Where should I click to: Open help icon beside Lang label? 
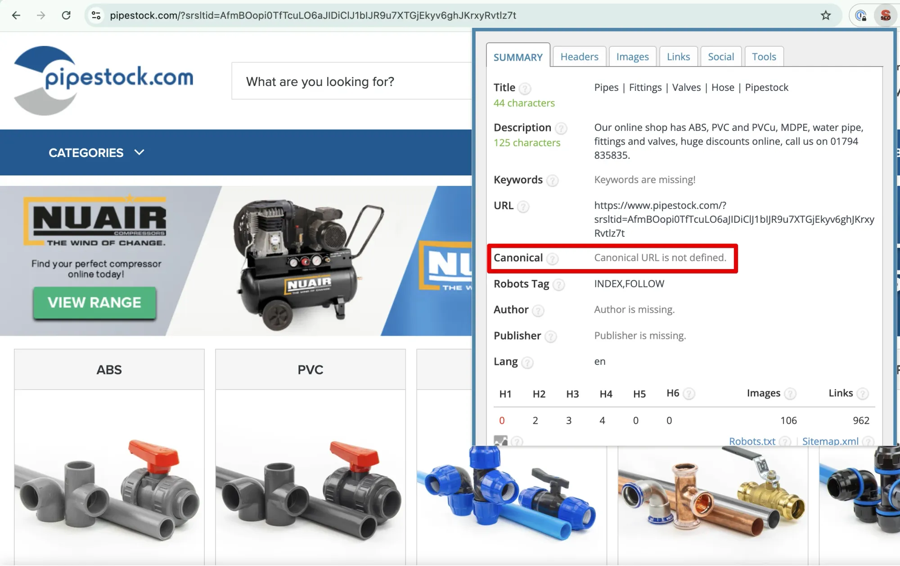(527, 363)
